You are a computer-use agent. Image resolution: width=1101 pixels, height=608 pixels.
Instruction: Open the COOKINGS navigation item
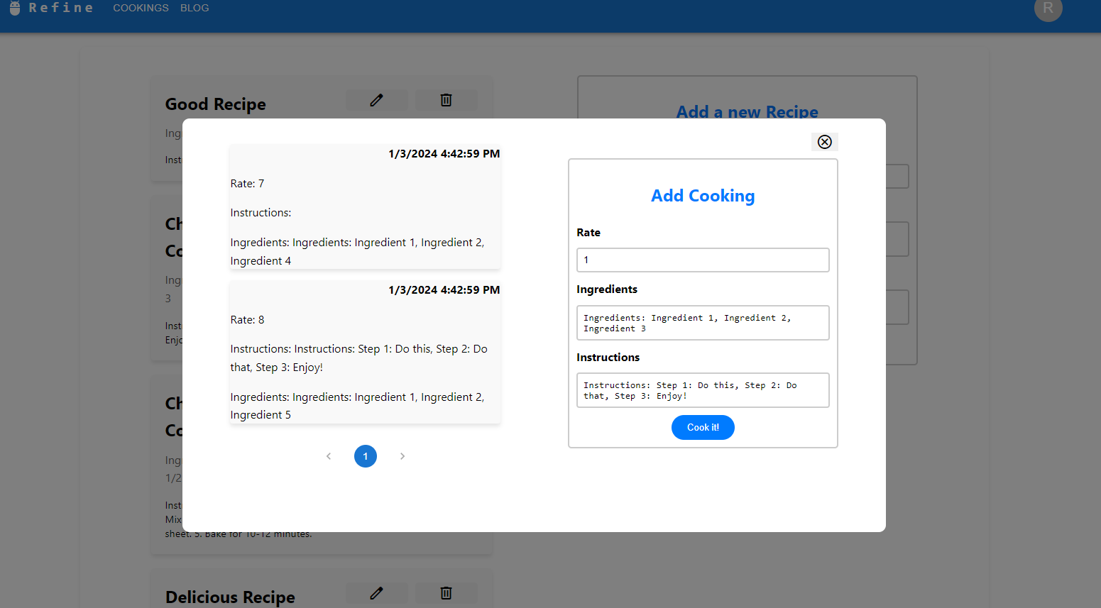click(x=141, y=8)
